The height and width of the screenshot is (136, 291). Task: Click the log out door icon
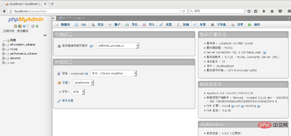(20, 26)
